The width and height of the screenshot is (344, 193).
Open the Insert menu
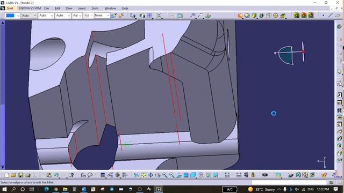tap(82, 9)
